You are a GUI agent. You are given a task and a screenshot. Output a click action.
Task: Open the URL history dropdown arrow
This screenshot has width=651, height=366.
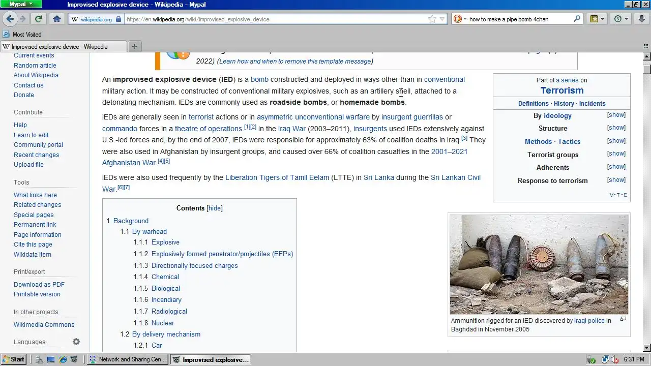tap(442, 19)
